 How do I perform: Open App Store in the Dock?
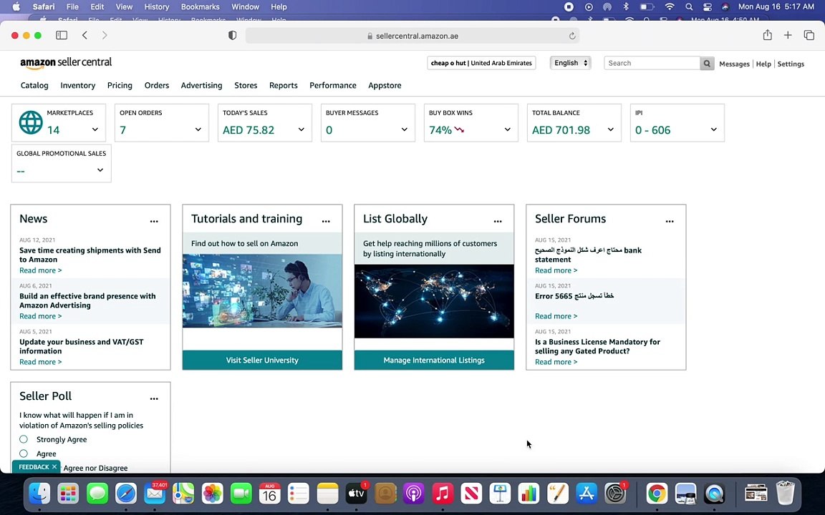click(586, 494)
